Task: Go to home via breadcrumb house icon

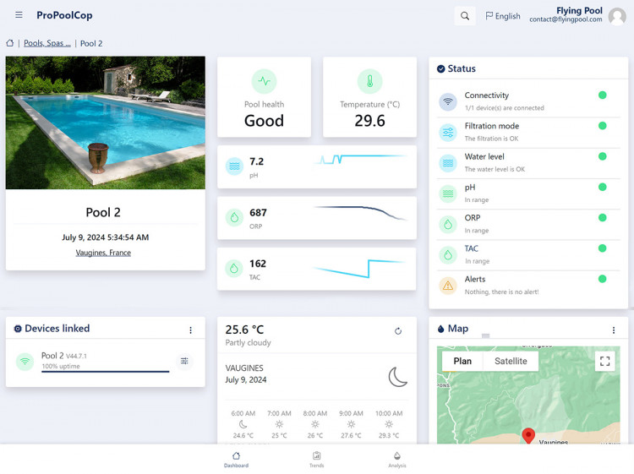Action: [x=9, y=43]
